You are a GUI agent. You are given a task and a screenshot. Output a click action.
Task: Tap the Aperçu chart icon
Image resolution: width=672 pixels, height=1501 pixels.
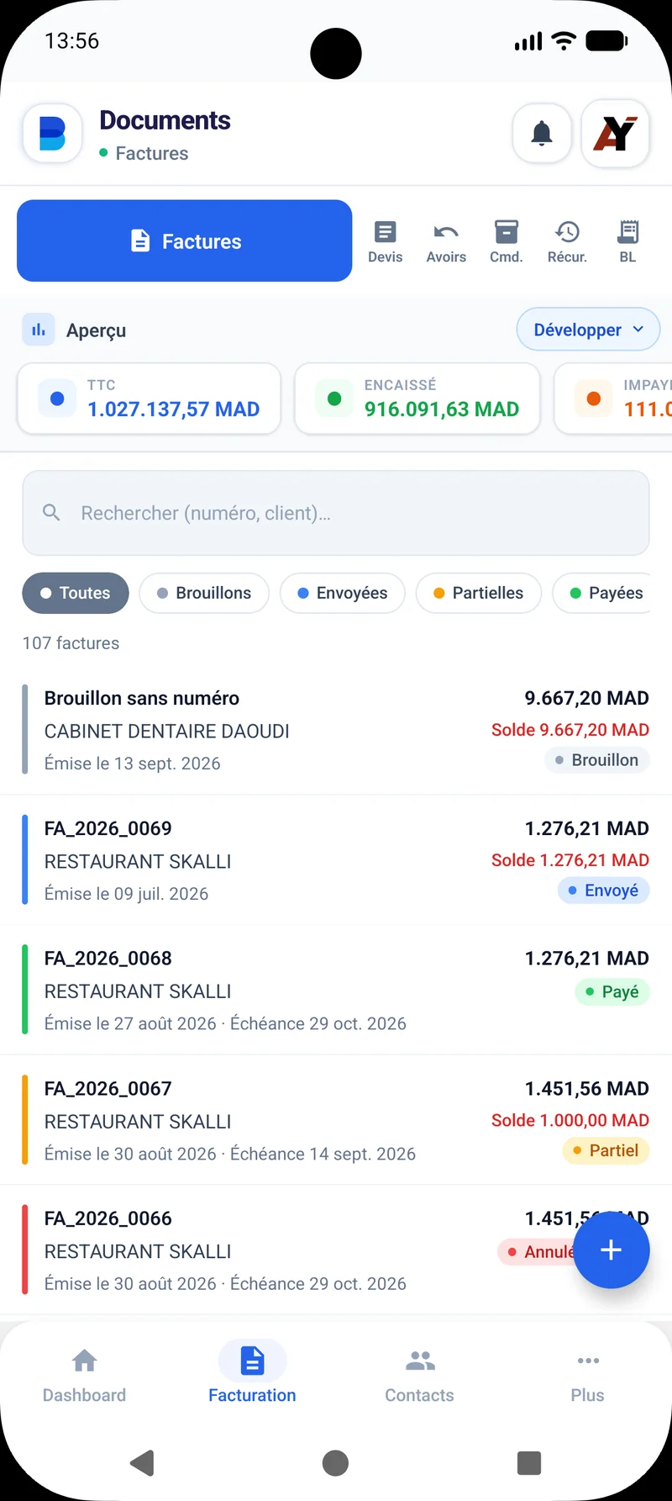point(39,330)
